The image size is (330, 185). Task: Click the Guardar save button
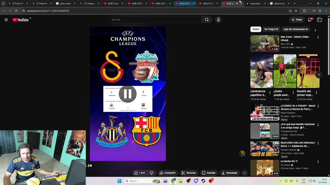[209, 173]
